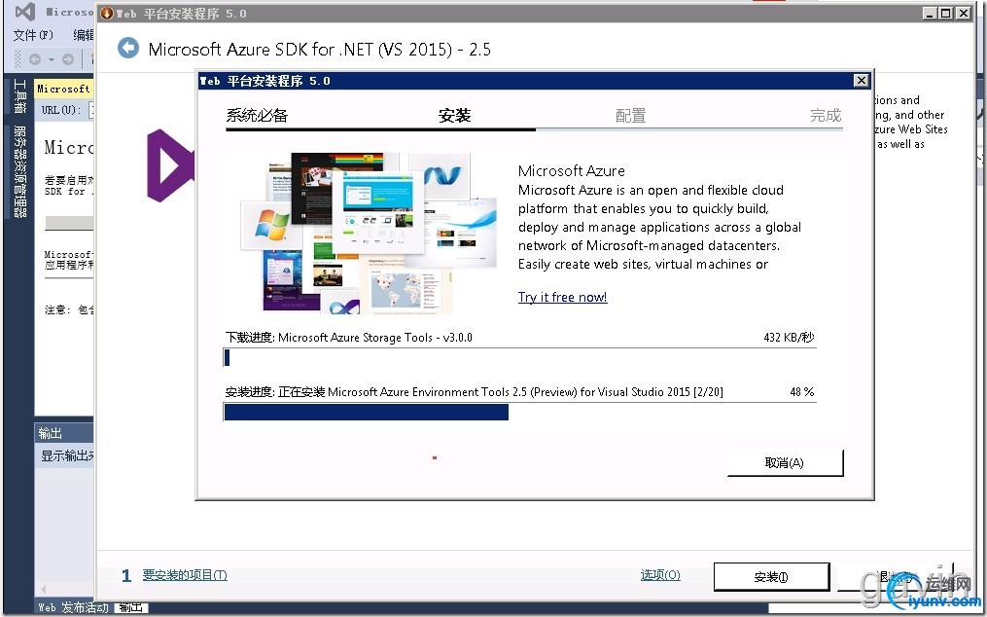
Task: Open the 文件(F) menu in Visual Studio
Action: pyautogui.click(x=33, y=35)
